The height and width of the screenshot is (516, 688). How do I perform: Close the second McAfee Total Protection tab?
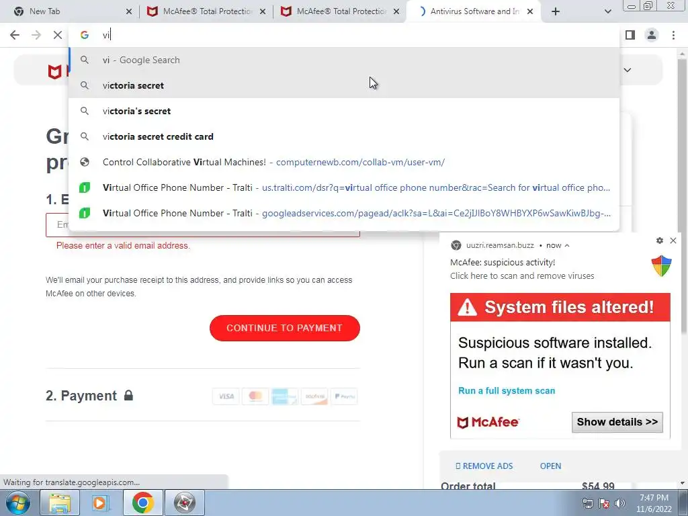[396, 12]
